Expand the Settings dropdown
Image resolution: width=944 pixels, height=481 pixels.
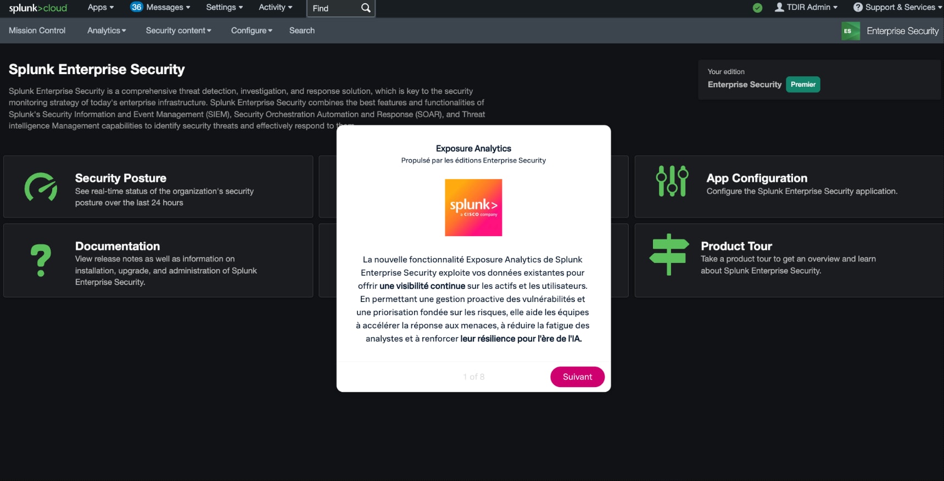click(x=224, y=7)
